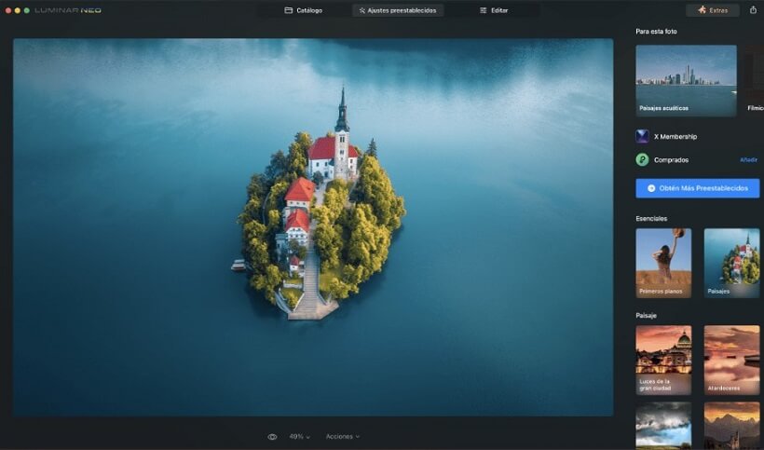The image size is (764, 450).
Task: Click the Comprados label
Action: click(671, 160)
